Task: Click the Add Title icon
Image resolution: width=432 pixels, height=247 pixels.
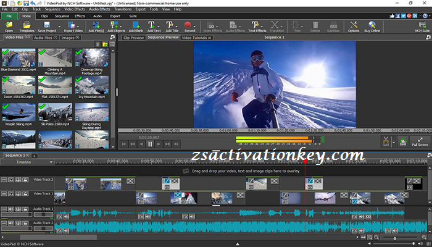Action: click(170, 25)
